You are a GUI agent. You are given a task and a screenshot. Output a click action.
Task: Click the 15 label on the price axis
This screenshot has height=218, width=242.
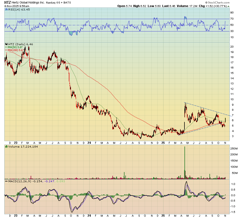(x=232, y=73)
